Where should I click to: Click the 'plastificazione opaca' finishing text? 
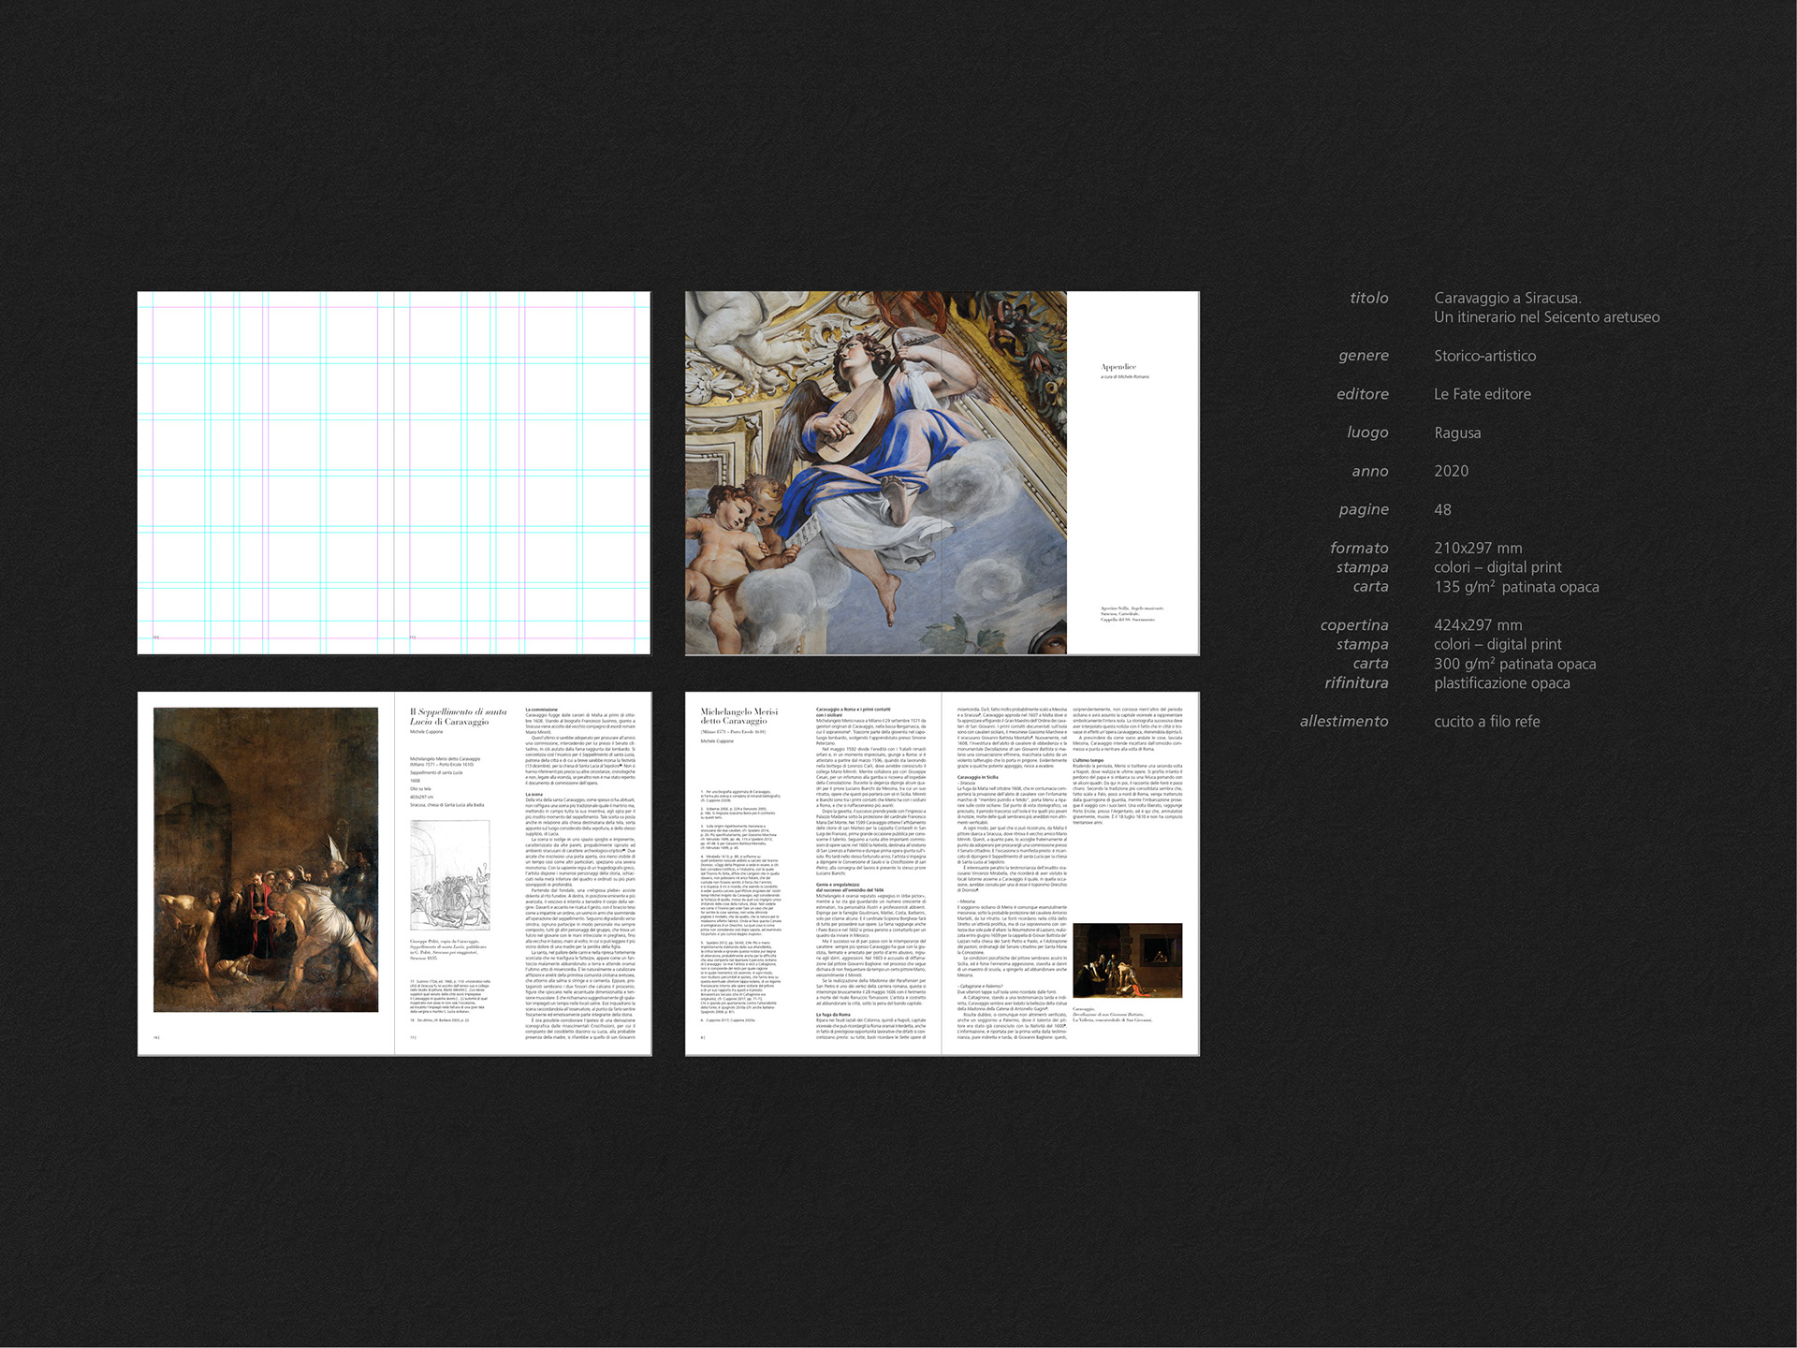pyautogui.click(x=1501, y=682)
